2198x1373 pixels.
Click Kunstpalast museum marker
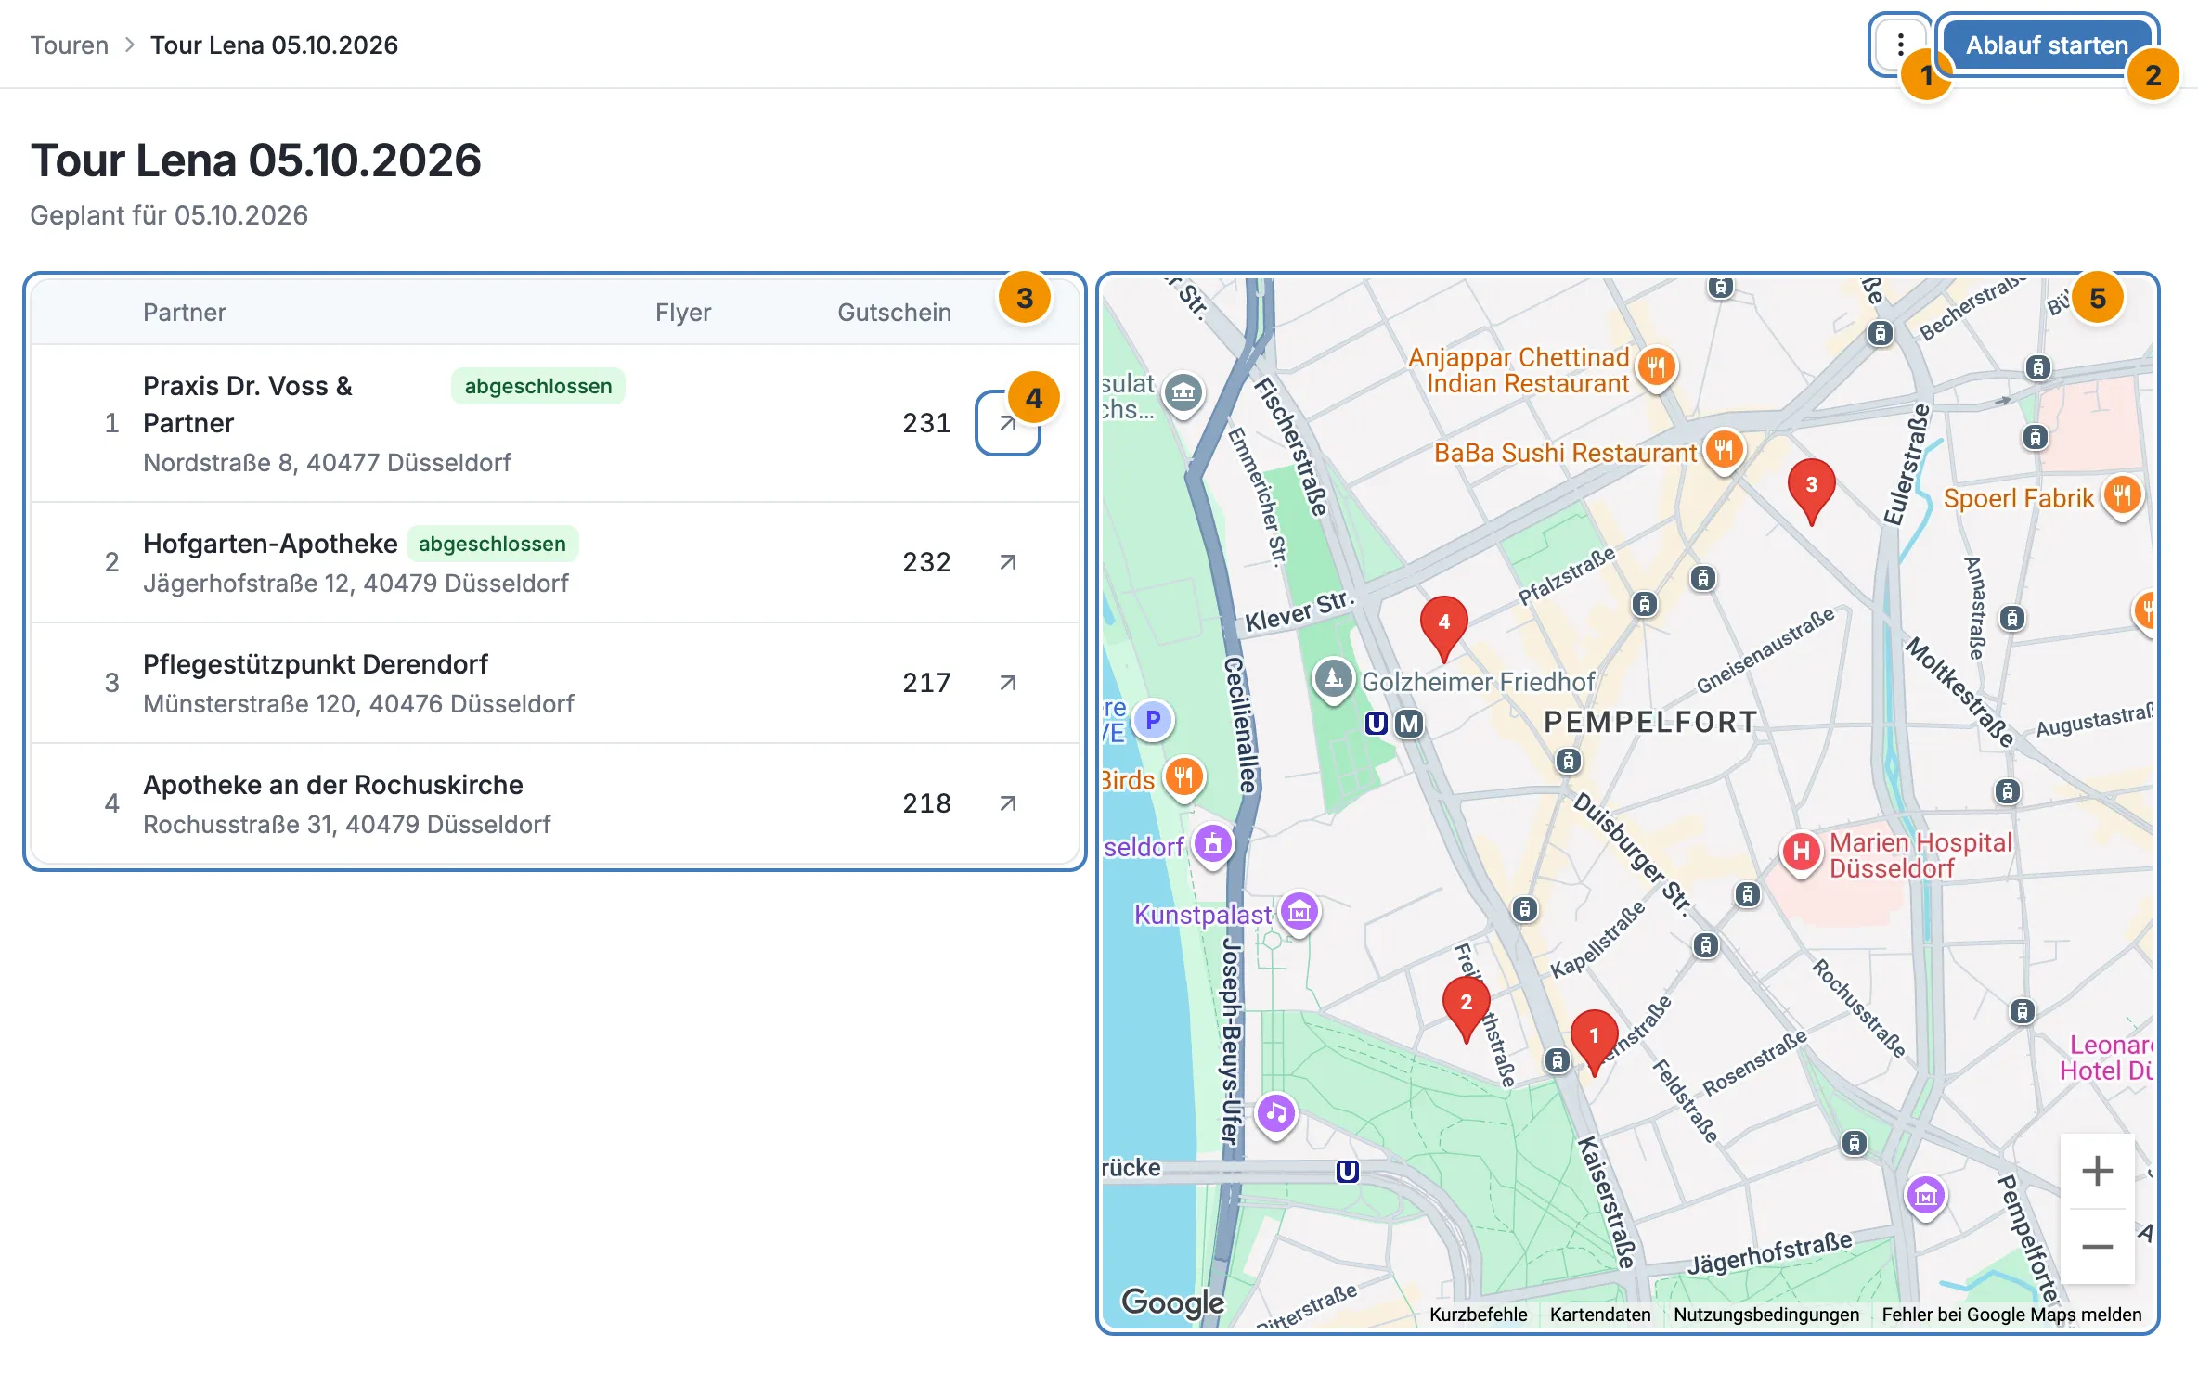click(x=1299, y=913)
